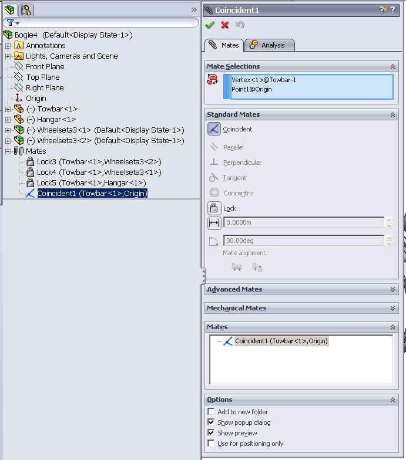Image resolution: width=406 pixels, height=460 pixels.
Task: Increase the distance value spinner
Action: pyautogui.click(x=389, y=219)
